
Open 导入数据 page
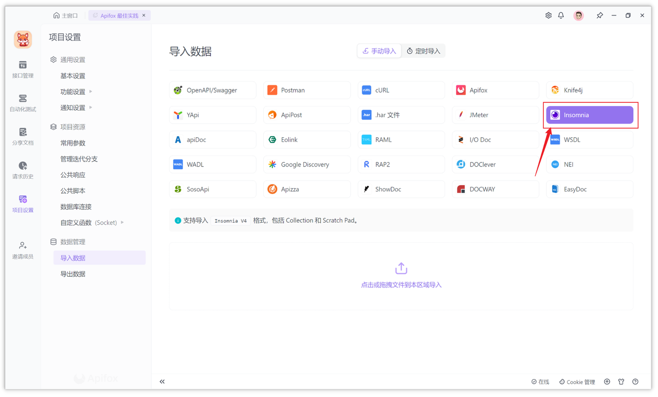pyautogui.click(x=99, y=258)
